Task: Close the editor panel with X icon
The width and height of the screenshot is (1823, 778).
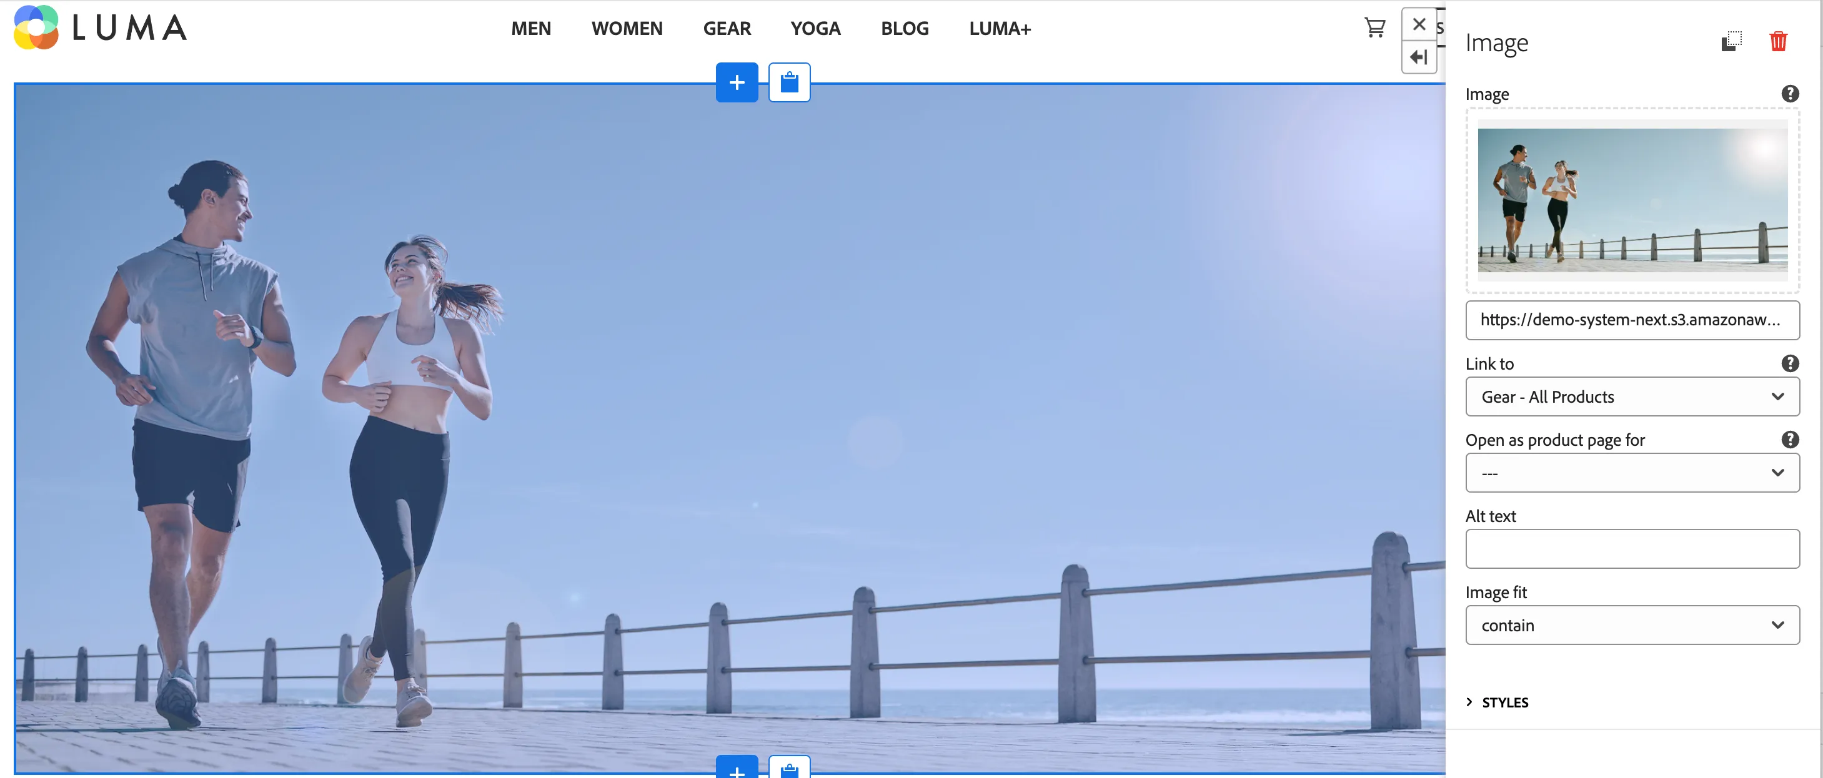Action: [1418, 24]
